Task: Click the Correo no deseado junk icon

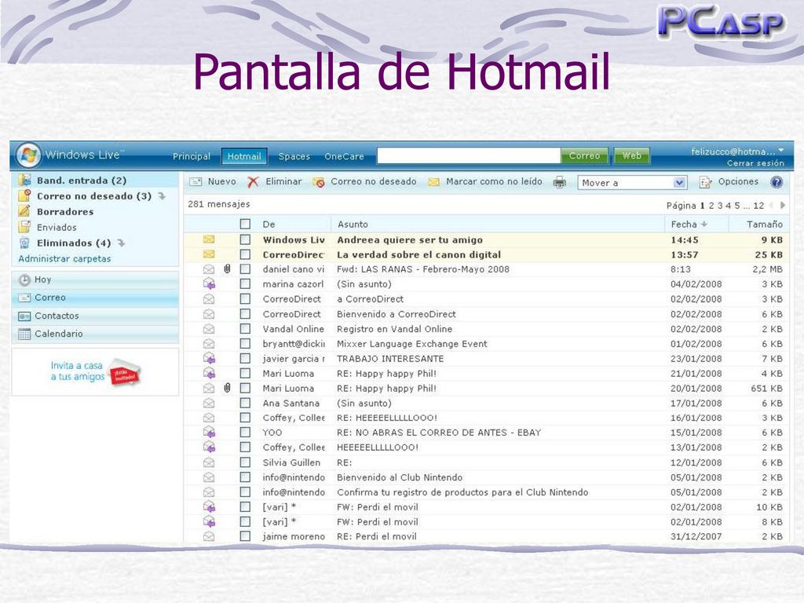Action: tap(319, 182)
